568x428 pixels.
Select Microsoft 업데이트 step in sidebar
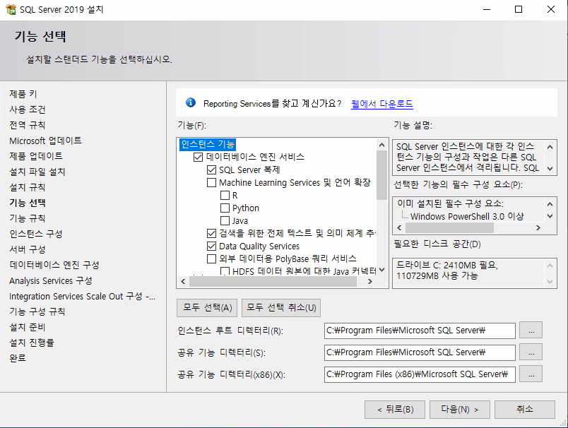[46, 141]
